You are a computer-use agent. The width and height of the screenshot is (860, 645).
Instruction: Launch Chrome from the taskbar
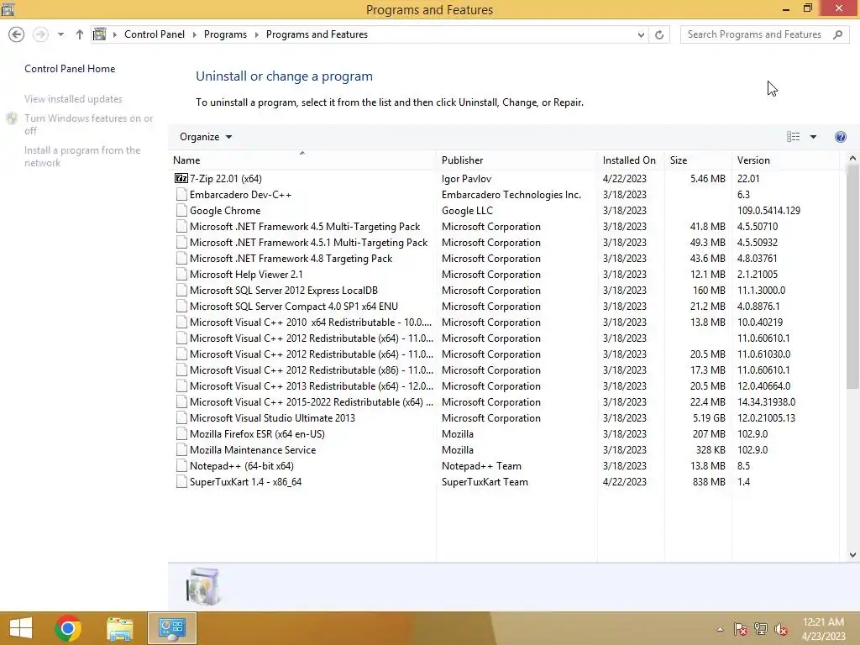click(x=68, y=628)
